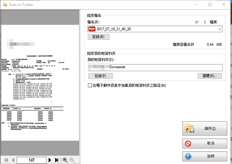Zoom out of the scanned preview
This screenshot has width=232, height=164.
(72, 160)
